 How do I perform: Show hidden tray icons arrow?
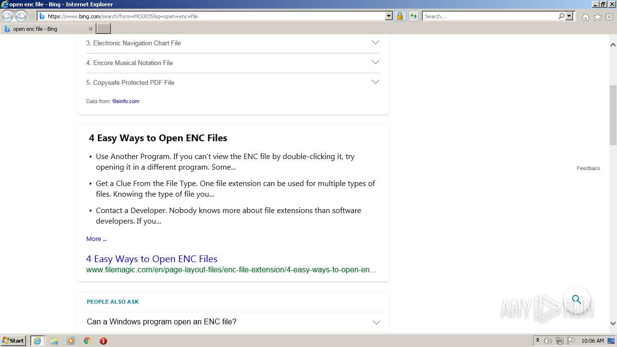pos(537,341)
